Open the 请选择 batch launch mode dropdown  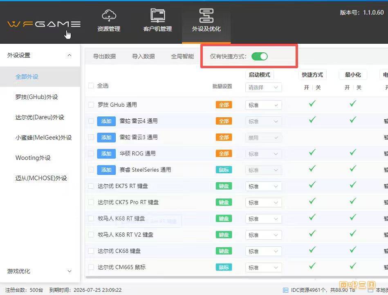[x=263, y=87]
